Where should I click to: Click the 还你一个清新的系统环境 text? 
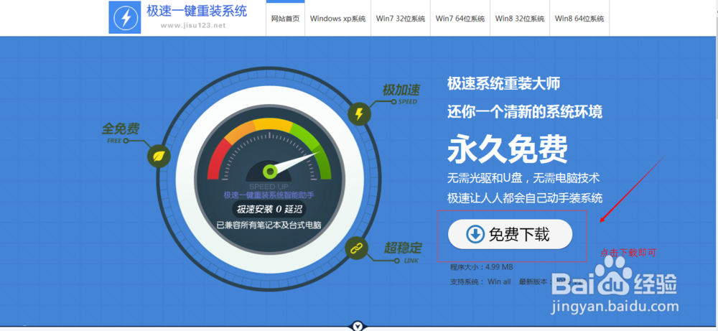[525, 112]
